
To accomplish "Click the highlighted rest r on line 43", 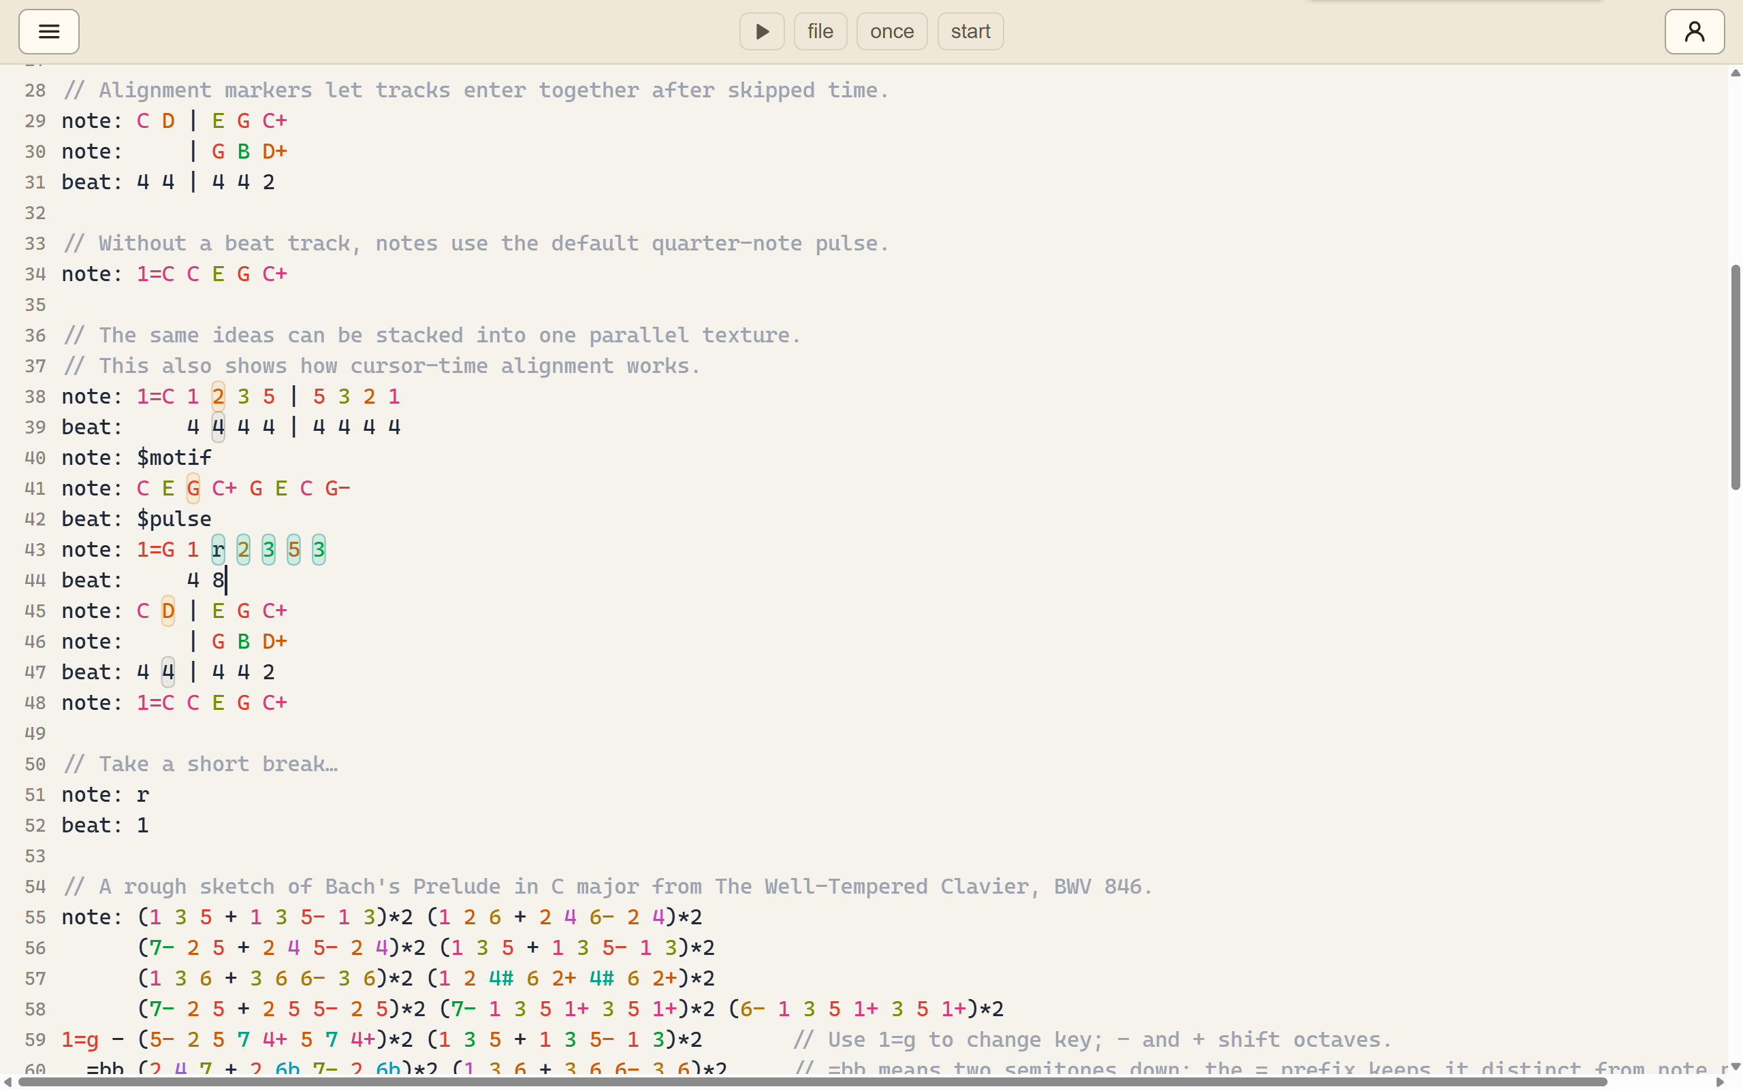I will click(219, 549).
